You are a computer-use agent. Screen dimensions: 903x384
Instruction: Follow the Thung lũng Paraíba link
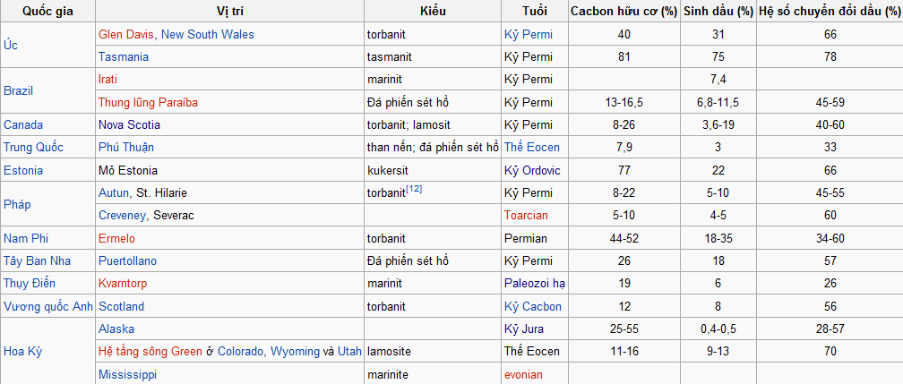(x=148, y=102)
